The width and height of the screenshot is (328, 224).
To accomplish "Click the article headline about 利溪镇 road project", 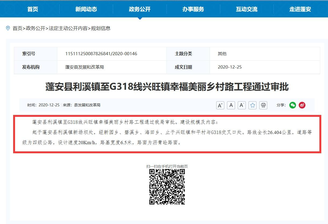I will 167,87.
